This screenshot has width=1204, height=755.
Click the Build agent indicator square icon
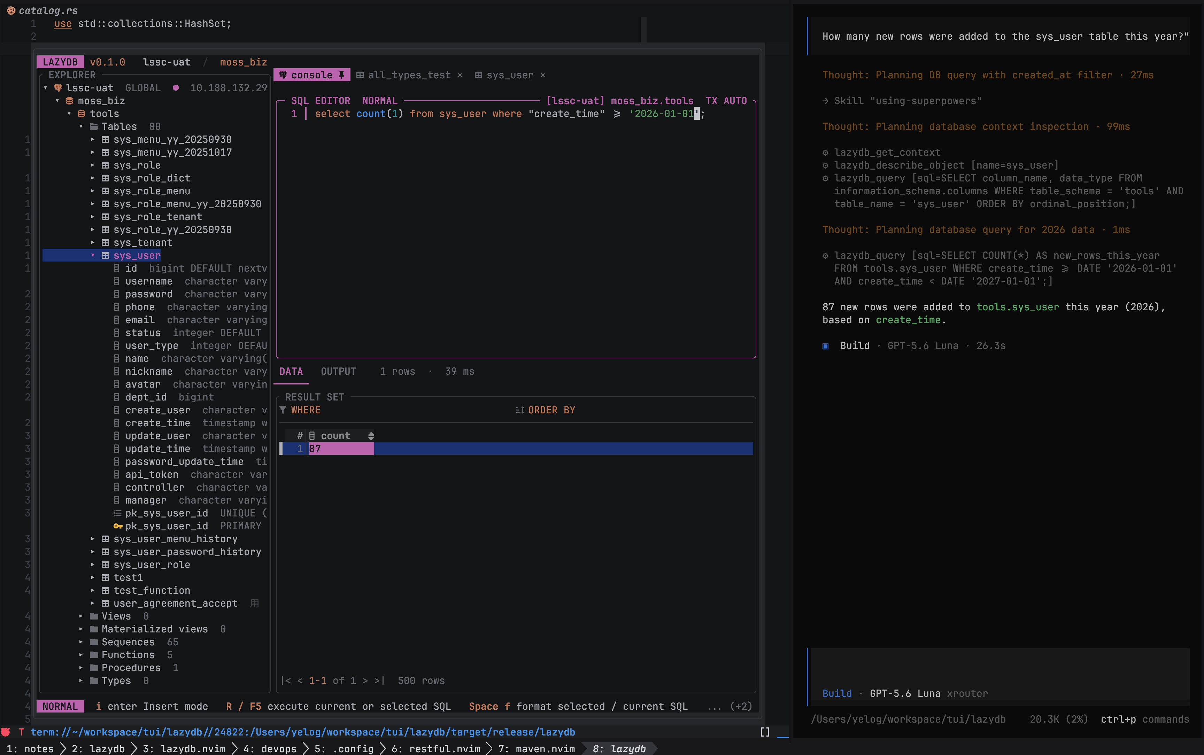(825, 346)
